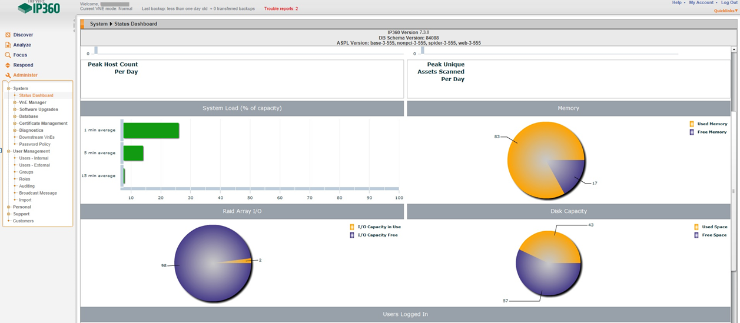Select Users - Internal in User Management
This screenshot has height=323, width=740.
34,158
